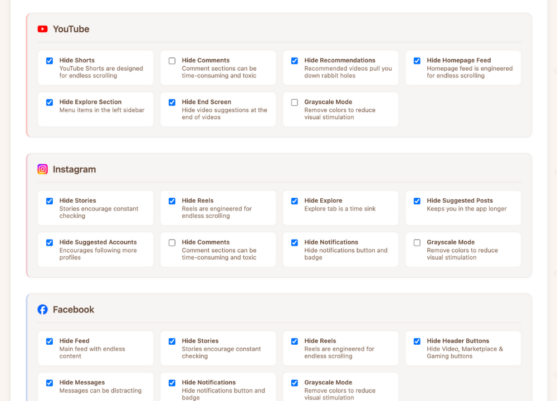The width and height of the screenshot is (557, 401).
Task: Check Hide Comments in Instagram section
Action: pyautogui.click(x=172, y=243)
